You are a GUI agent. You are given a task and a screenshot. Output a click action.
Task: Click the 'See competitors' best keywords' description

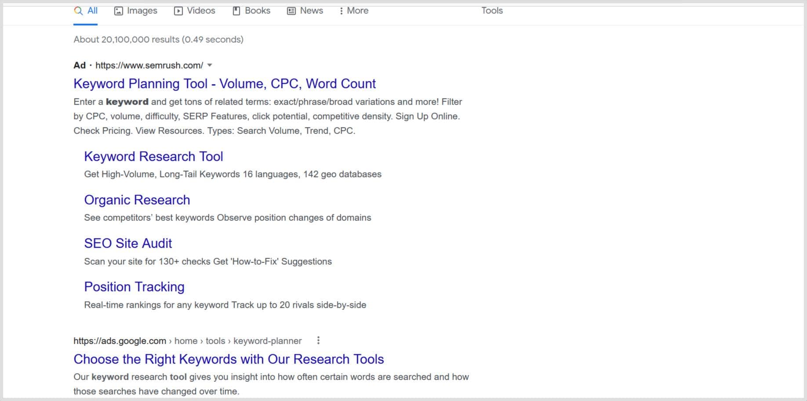click(227, 218)
